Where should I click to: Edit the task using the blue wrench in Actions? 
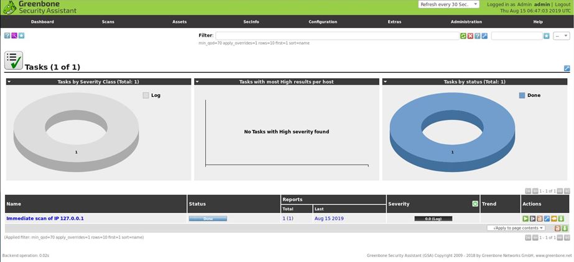(547, 219)
